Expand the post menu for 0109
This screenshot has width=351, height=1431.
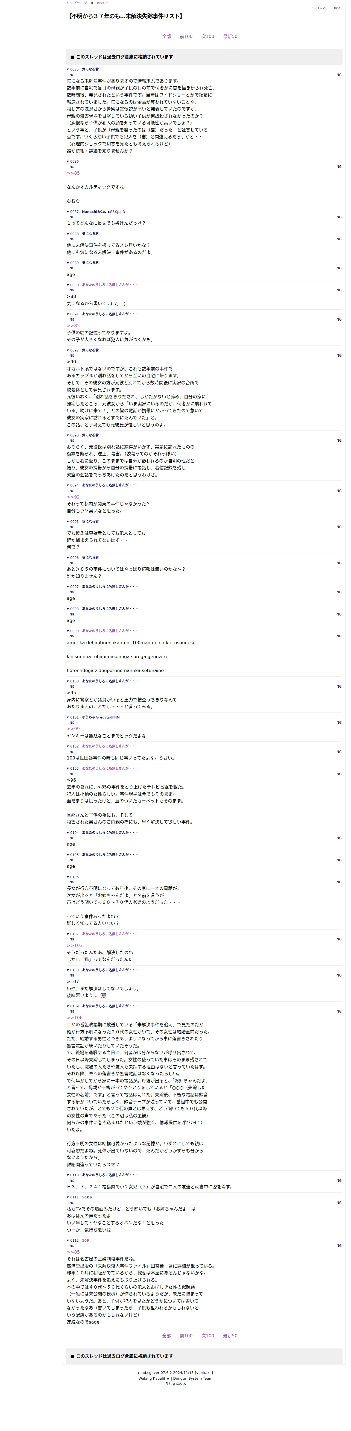[x=68, y=1006]
